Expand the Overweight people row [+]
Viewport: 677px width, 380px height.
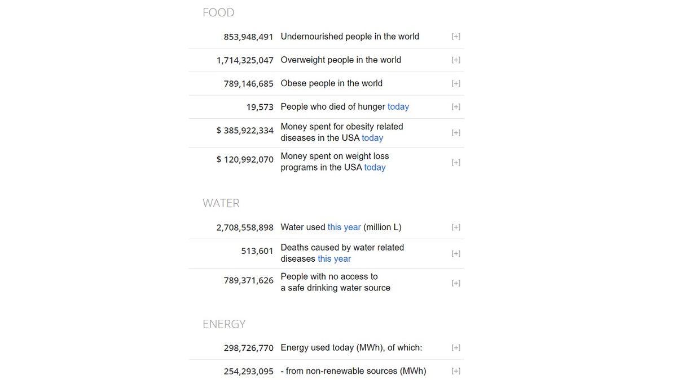coord(456,60)
